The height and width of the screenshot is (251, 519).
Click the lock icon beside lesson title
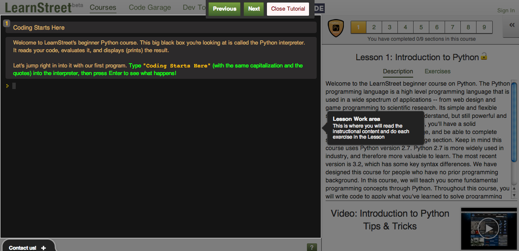[x=484, y=56]
